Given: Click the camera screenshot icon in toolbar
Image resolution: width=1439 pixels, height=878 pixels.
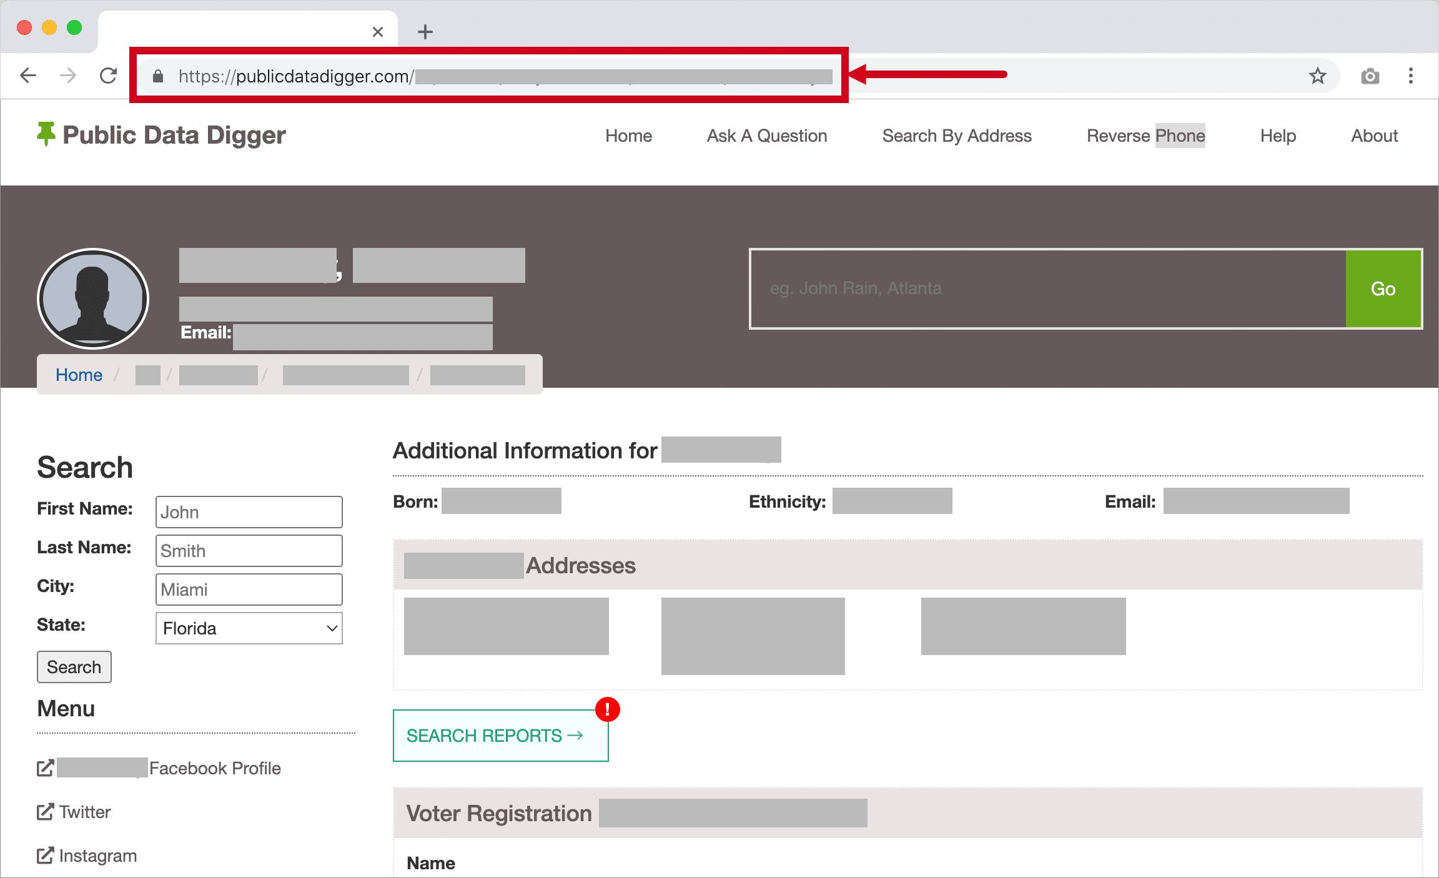Looking at the screenshot, I should (x=1370, y=76).
